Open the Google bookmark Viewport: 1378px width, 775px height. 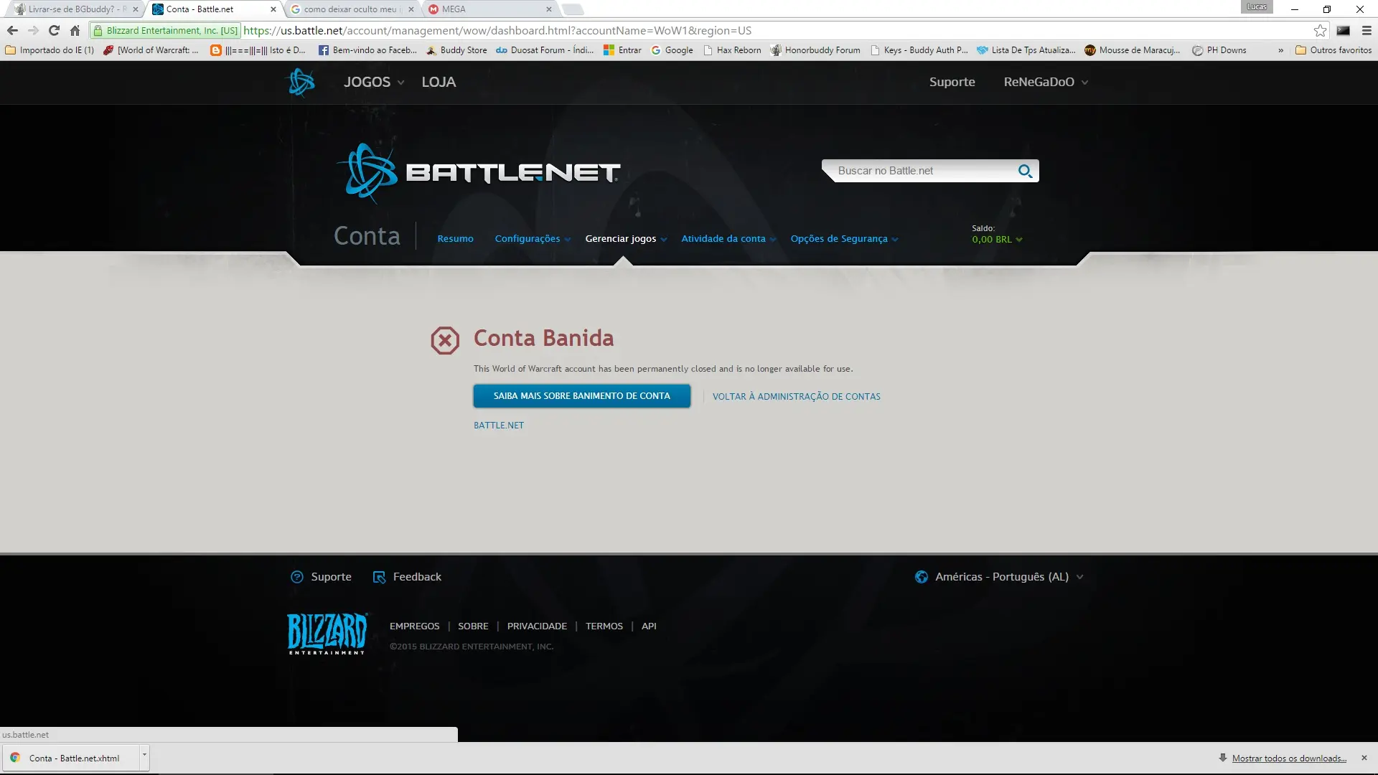tap(672, 50)
